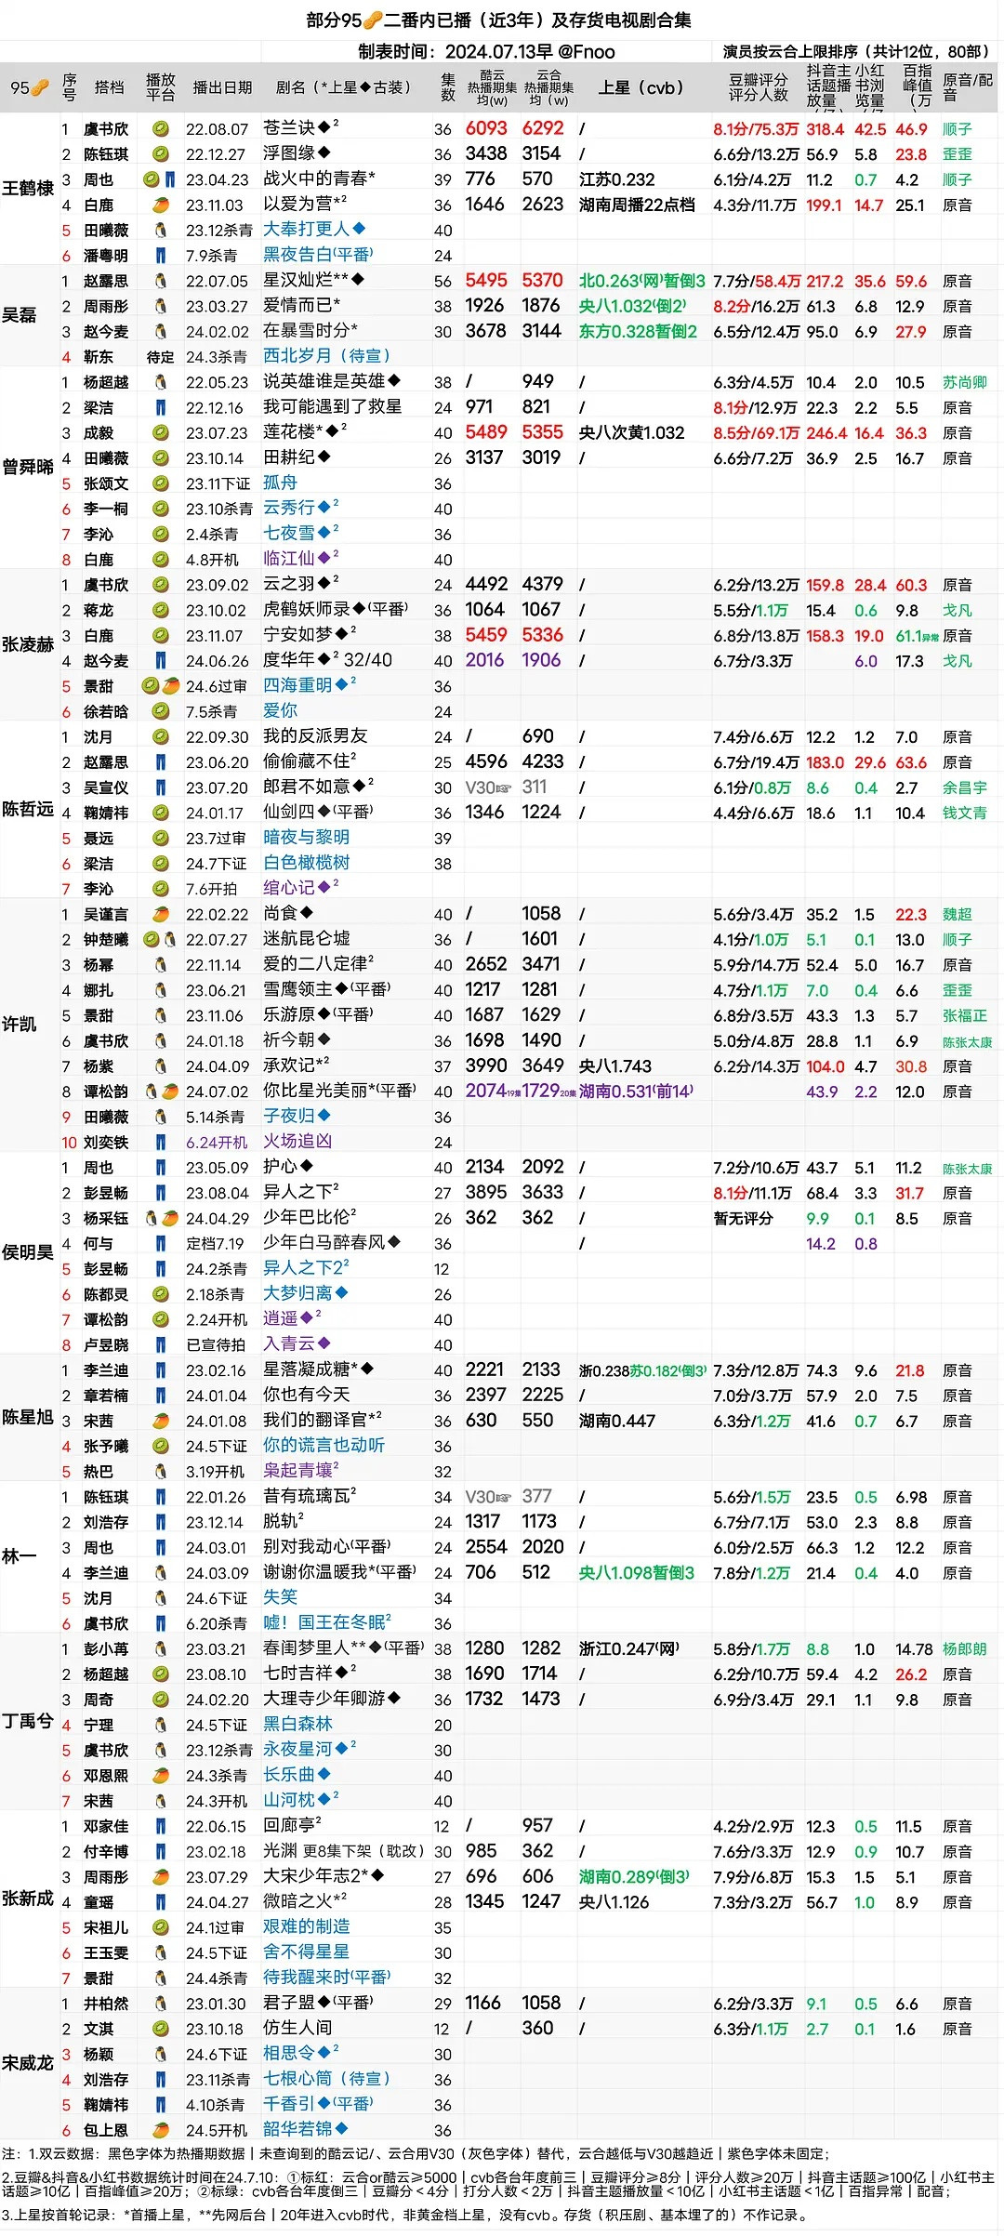This screenshot has width=1004, height=2236.
Task: Click the iQiyi icon in the 七时吉祥 row
Action: coord(161,1674)
